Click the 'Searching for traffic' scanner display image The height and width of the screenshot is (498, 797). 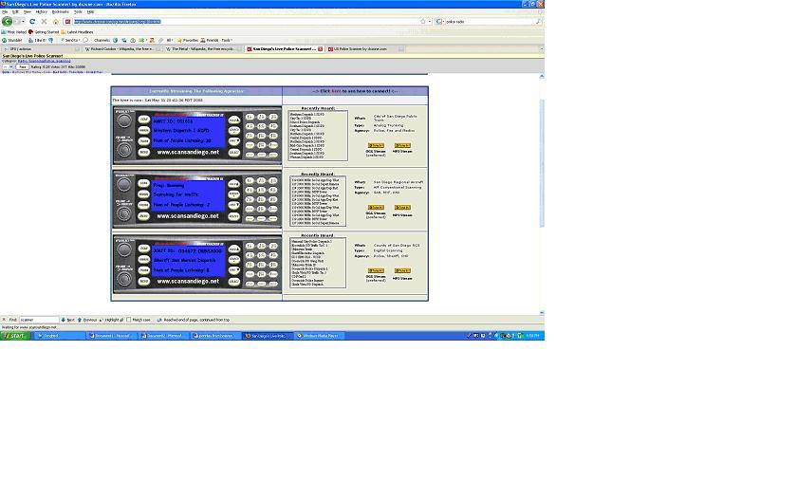196,200
